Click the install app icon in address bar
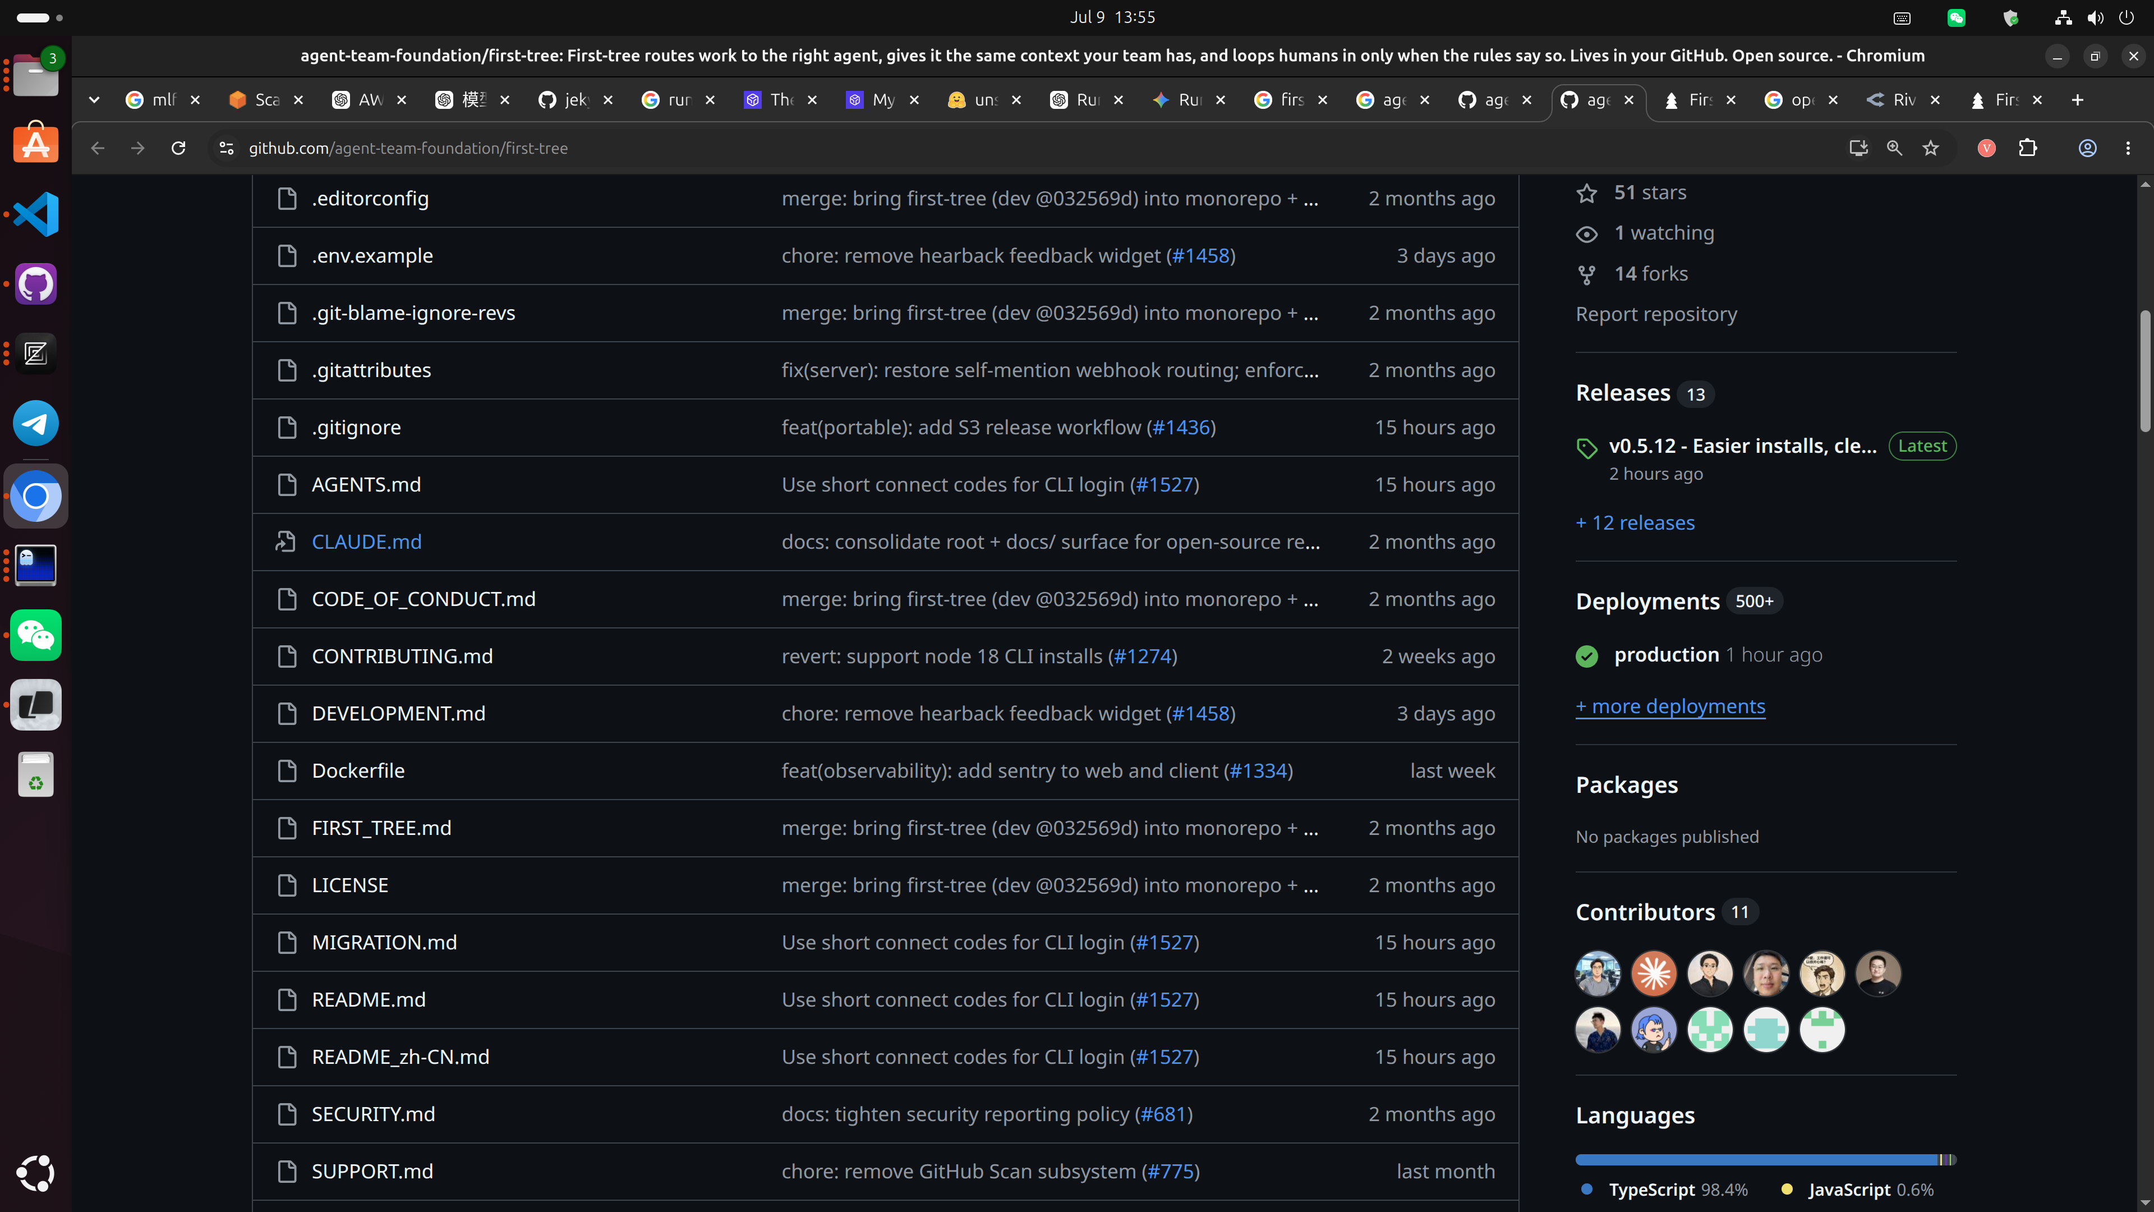This screenshot has width=2154, height=1212. click(1858, 148)
